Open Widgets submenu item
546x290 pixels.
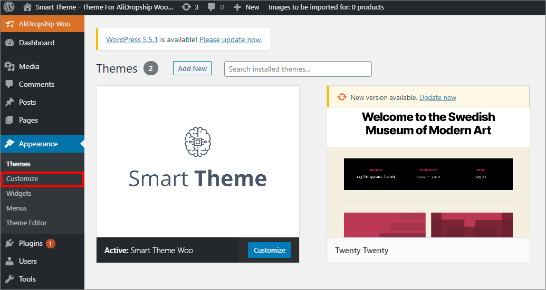18,193
